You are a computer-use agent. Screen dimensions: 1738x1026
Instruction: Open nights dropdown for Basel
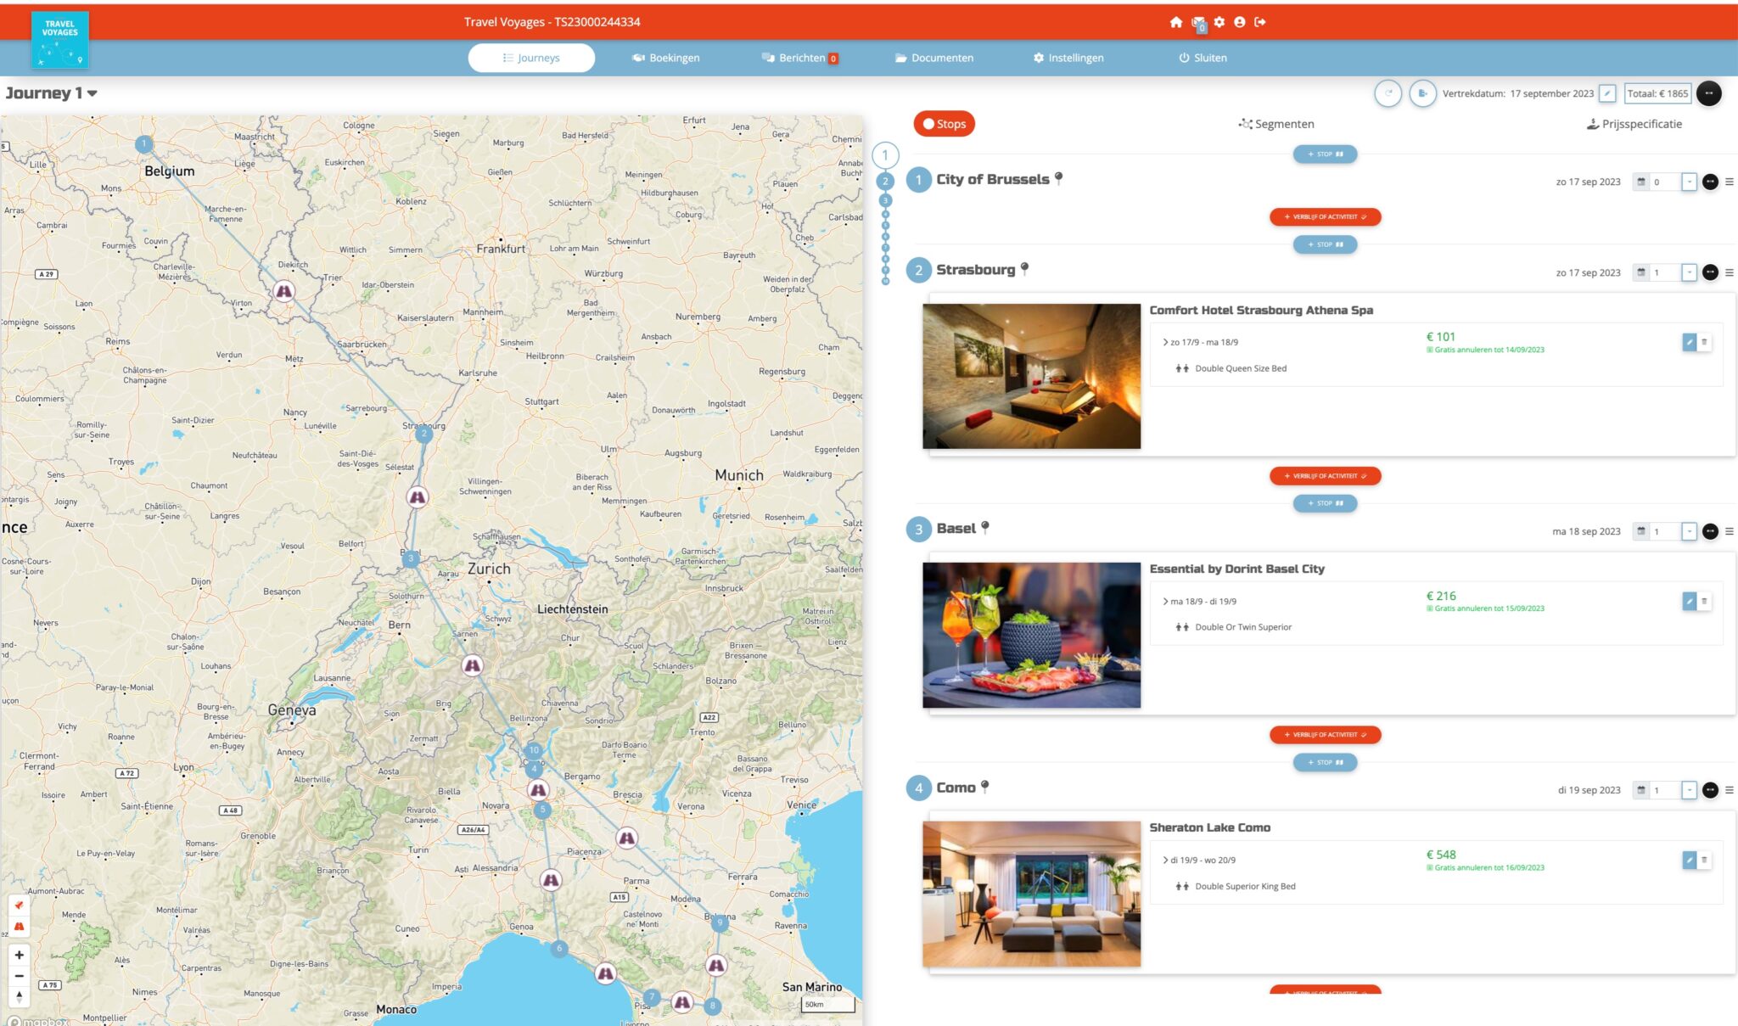pyautogui.click(x=1689, y=531)
